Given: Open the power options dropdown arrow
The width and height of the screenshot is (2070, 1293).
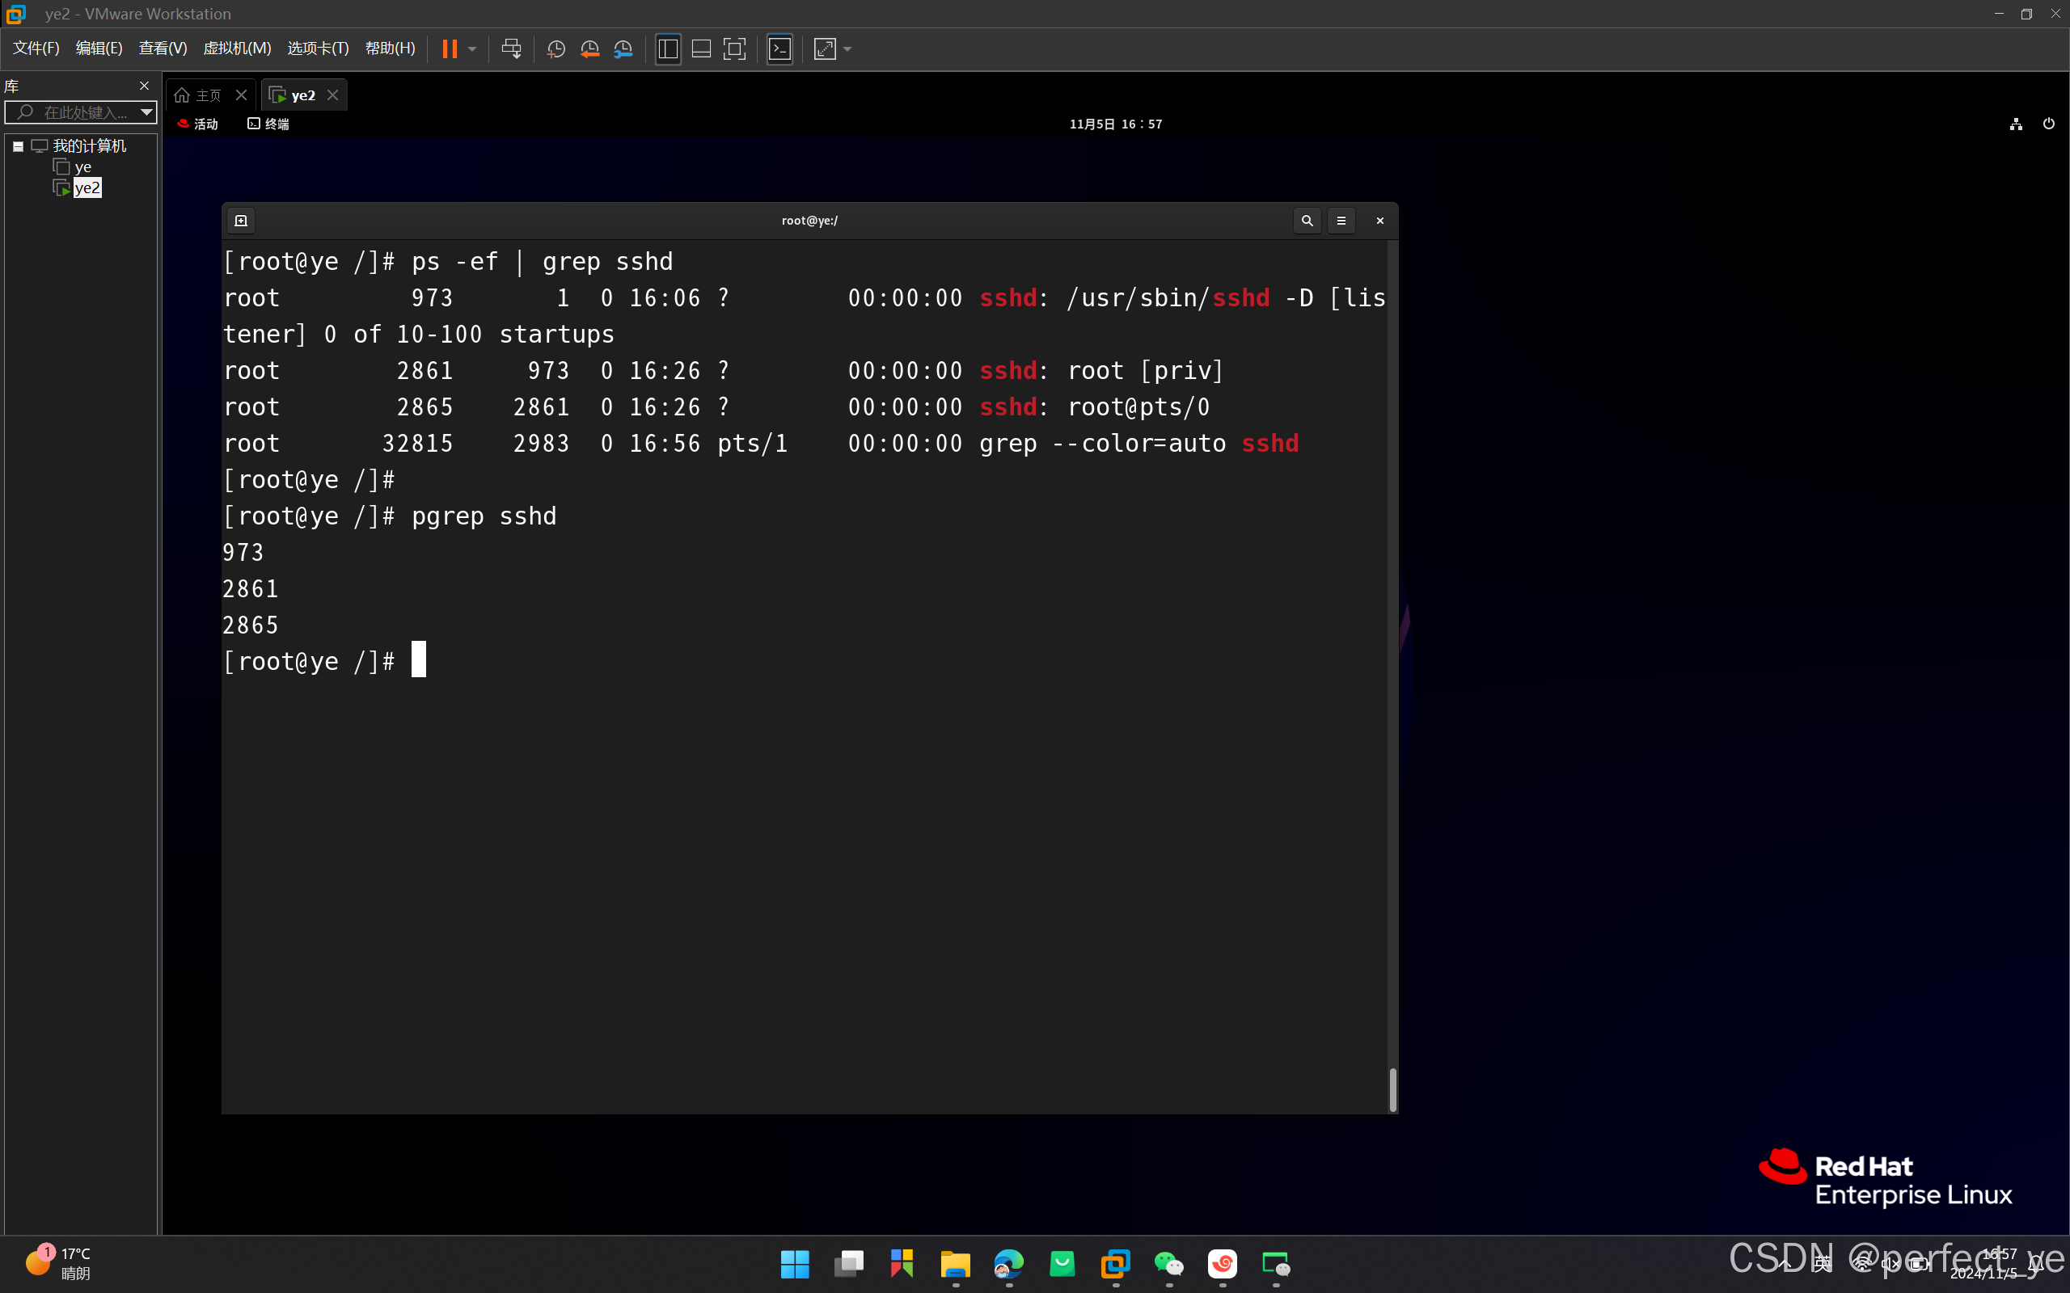Looking at the screenshot, I should pyautogui.click(x=472, y=48).
